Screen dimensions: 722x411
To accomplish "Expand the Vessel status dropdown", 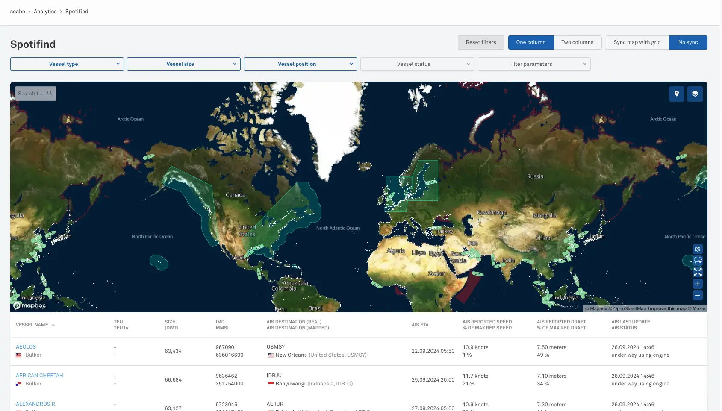I will (x=417, y=64).
